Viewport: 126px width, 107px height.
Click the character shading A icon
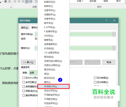tap(6, 1)
